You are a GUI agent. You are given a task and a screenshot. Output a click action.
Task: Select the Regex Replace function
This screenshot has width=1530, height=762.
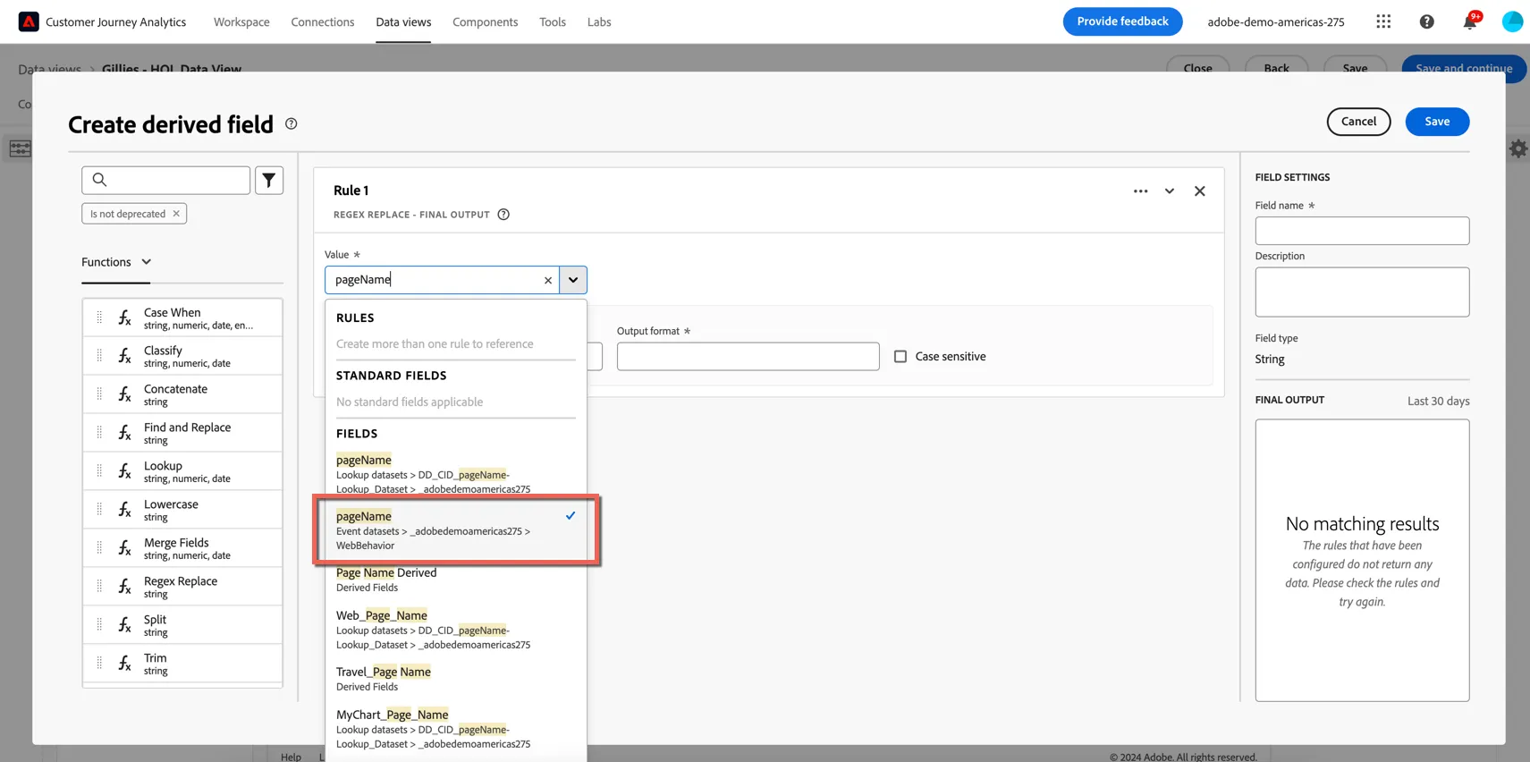[182, 587]
